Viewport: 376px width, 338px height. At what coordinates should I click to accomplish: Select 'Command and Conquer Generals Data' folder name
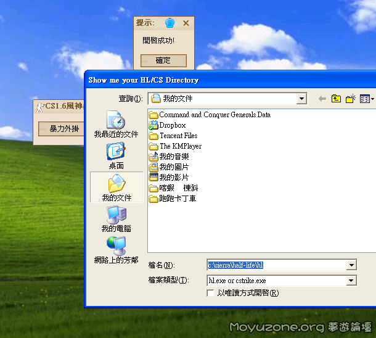[x=215, y=115]
